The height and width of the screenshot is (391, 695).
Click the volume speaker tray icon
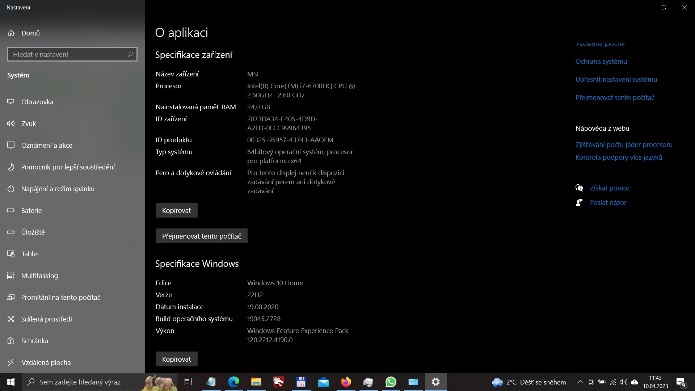pyautogui.click(x=623, y=382)
